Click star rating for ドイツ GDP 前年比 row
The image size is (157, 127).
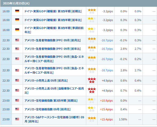[92, 20]
